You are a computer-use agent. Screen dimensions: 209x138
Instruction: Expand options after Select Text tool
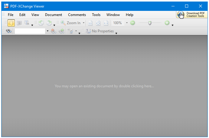point(32,25)
